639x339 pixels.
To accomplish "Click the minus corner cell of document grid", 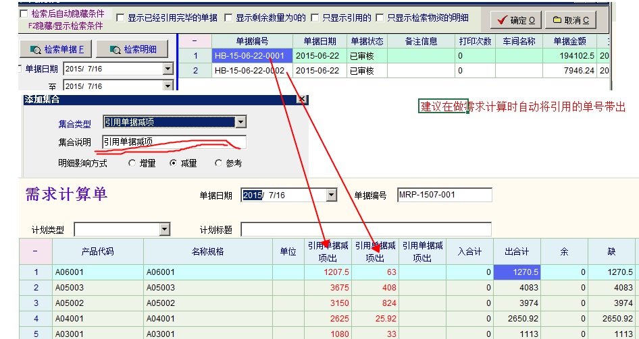I will click(x=195, y=41).
